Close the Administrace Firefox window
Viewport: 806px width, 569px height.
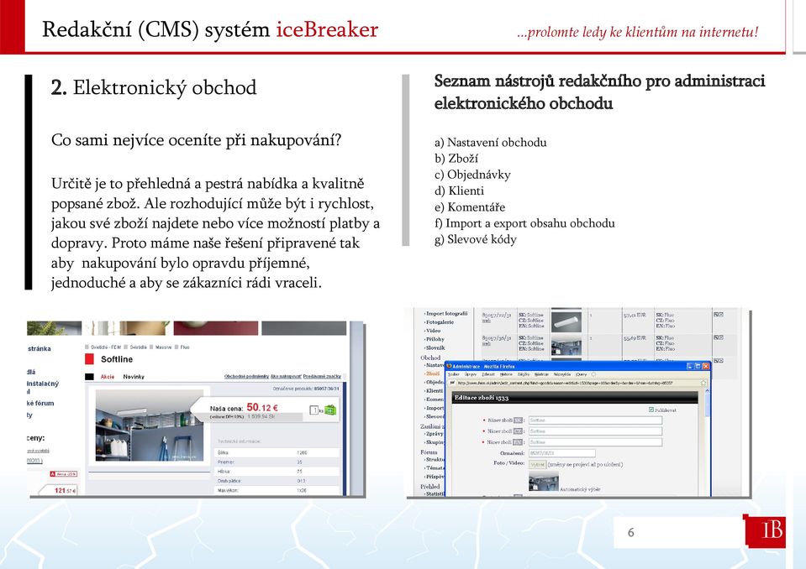706,367
